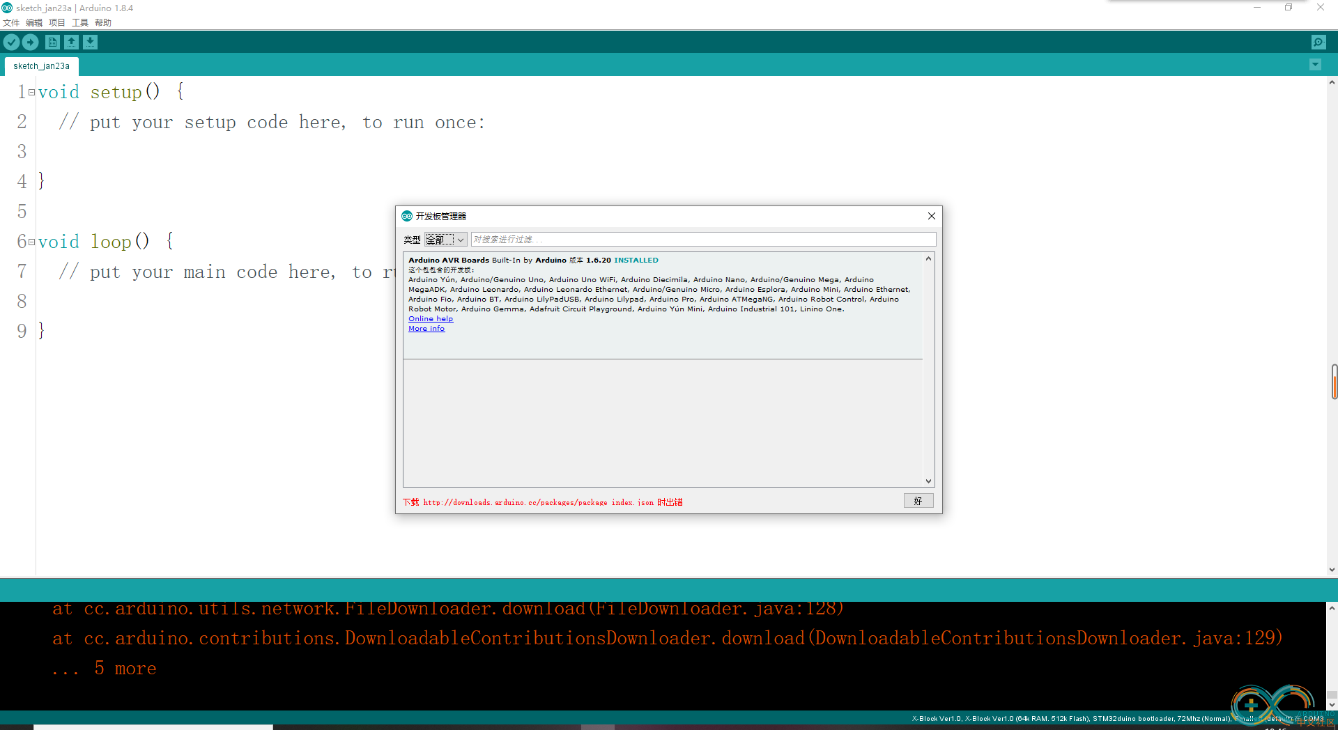Open the 编辑 menu
The width and height of the screenshot is (1338, 730).
[34, 22]
